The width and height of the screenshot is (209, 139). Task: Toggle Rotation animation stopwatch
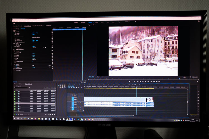[16, 39]
